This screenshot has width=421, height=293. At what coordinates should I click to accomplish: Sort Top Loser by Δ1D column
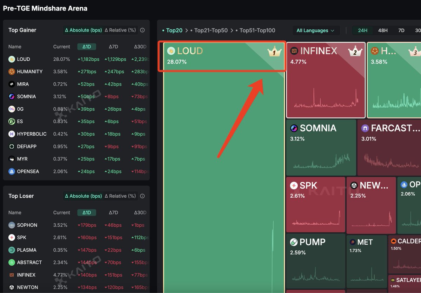87,212
